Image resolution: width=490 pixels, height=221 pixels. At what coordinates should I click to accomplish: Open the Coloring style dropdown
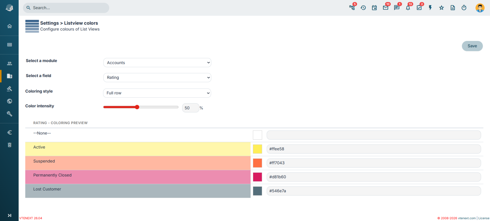click(157, 93)
